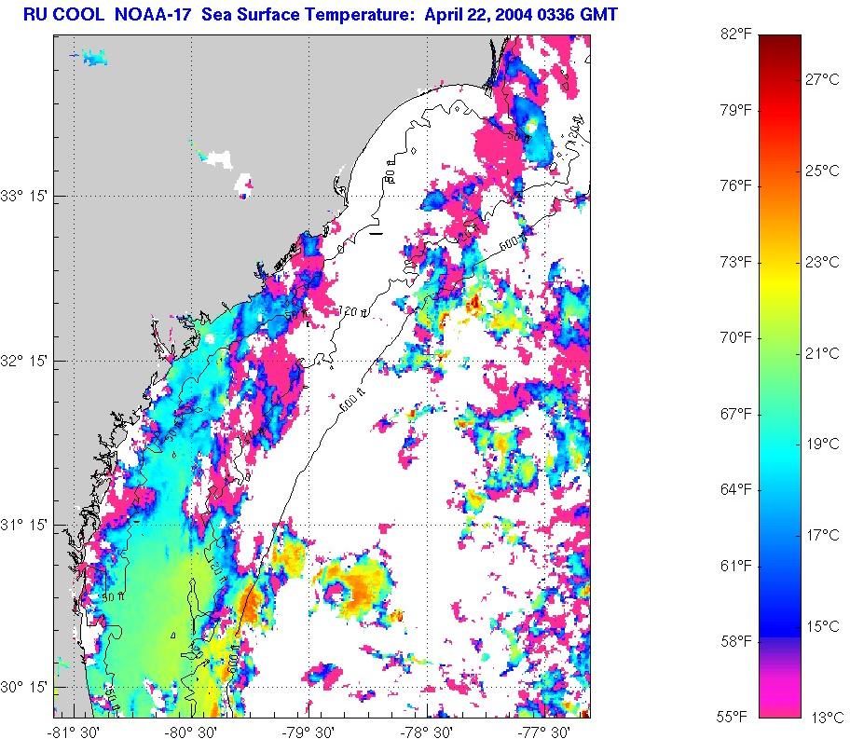The image size is (850, 739).
Task: Click the longitude label -79° 30'
Action: 308,732
